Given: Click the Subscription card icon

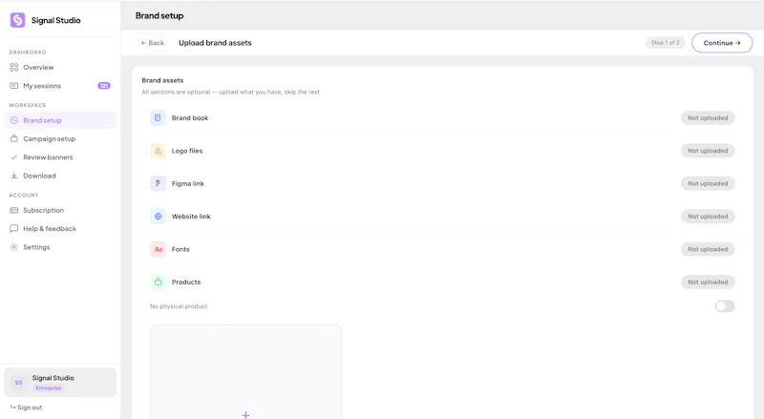Looking at the screenshot, I should coord(14,211).
